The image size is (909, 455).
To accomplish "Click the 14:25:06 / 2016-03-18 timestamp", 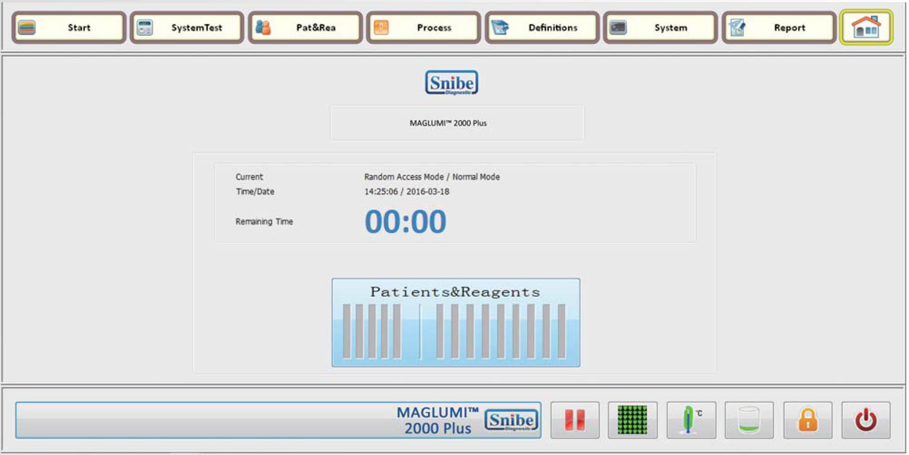I will (x=407, y=192).
